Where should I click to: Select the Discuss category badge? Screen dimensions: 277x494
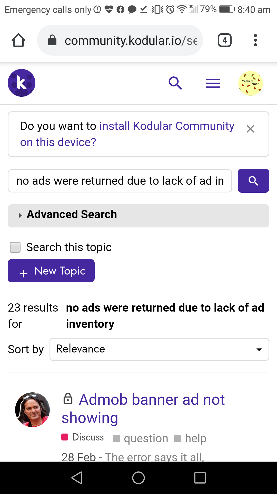(83, 437)
